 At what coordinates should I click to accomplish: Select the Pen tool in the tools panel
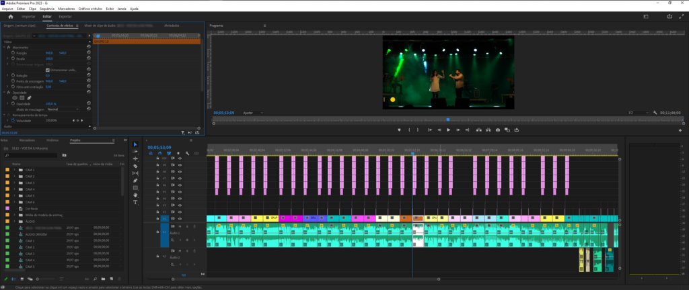coord(135,181)
